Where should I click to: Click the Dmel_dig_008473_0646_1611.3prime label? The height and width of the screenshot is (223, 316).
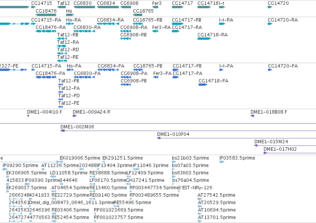click(72, 203)
